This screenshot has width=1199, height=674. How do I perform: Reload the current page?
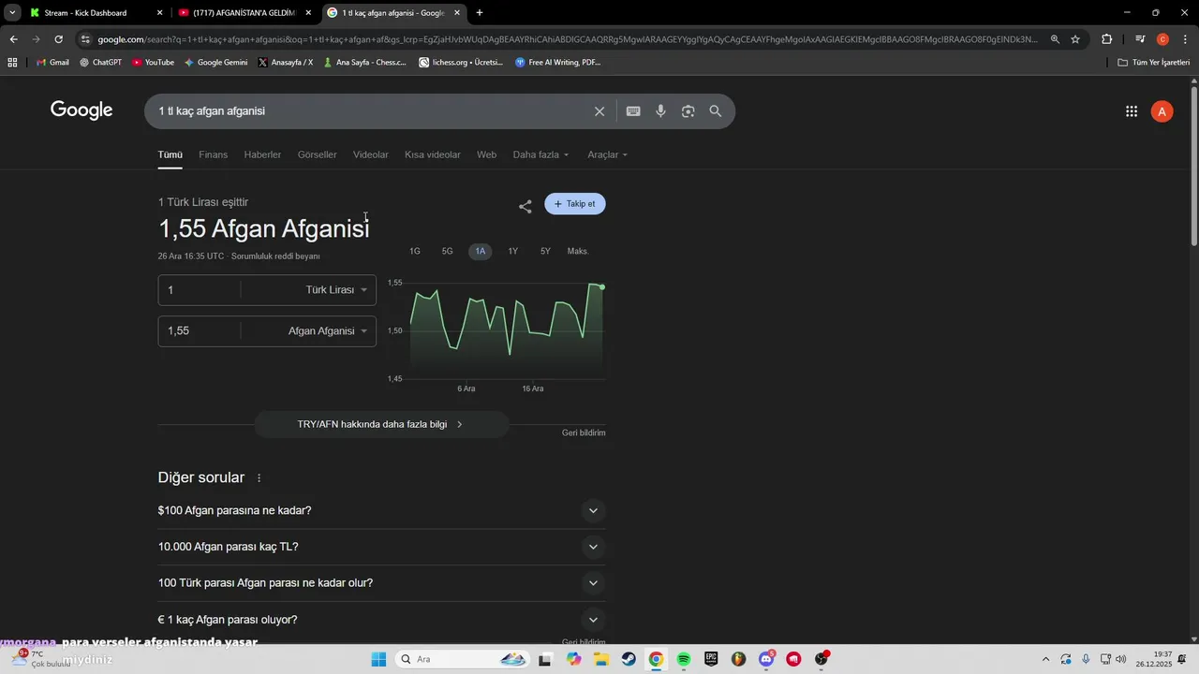pyautogui.click(x=58, y=39)
